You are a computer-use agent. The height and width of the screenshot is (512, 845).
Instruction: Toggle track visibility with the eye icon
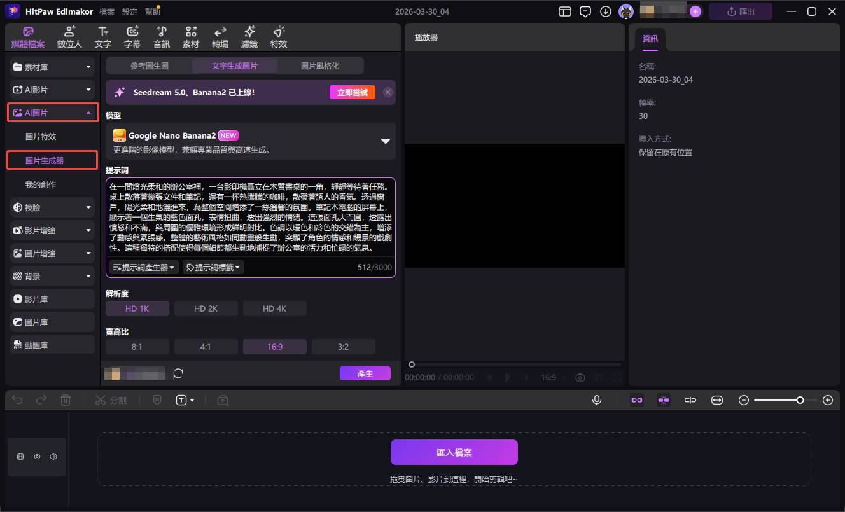point(37,457)
